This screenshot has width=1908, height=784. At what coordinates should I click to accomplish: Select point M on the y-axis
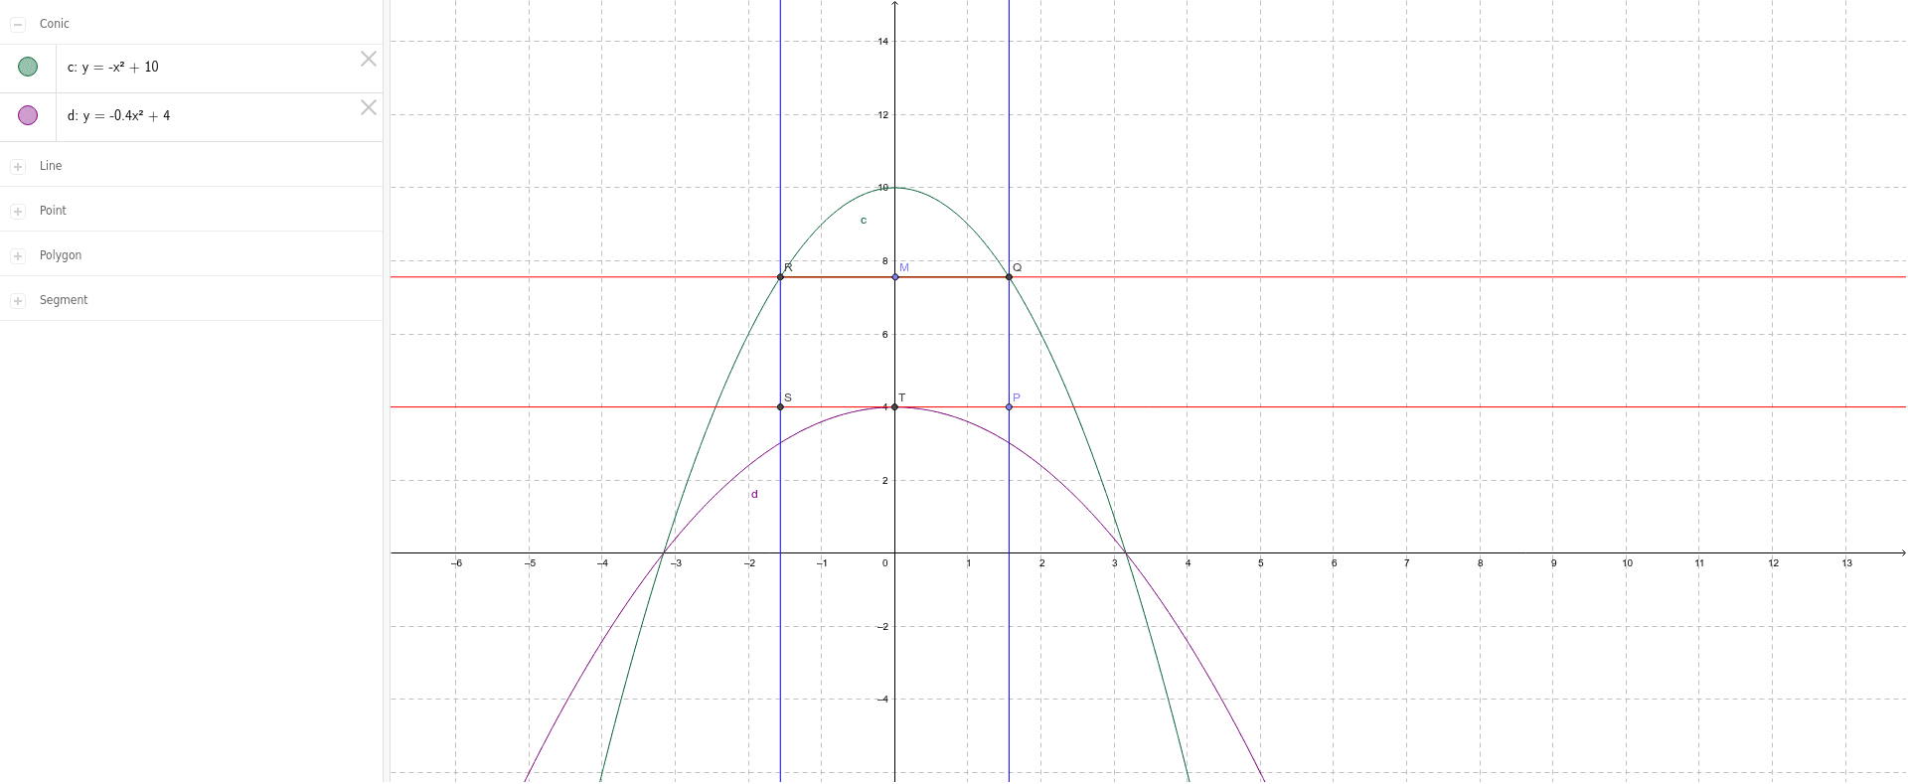[x=895, y=277]
